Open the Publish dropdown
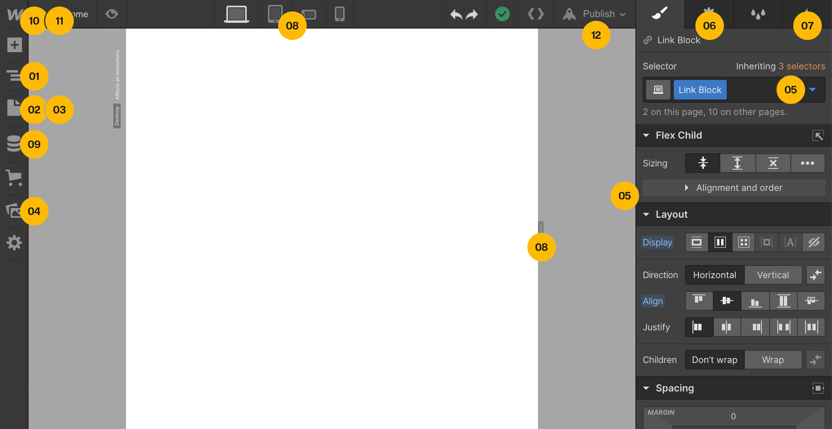The width and height of the screenshot is (832, 429). (594, 14)
